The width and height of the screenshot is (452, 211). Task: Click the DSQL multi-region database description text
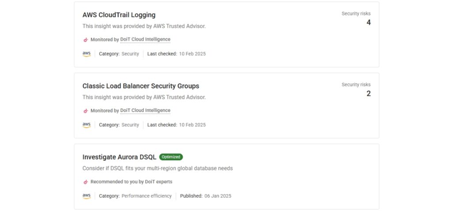pos(157,168)
